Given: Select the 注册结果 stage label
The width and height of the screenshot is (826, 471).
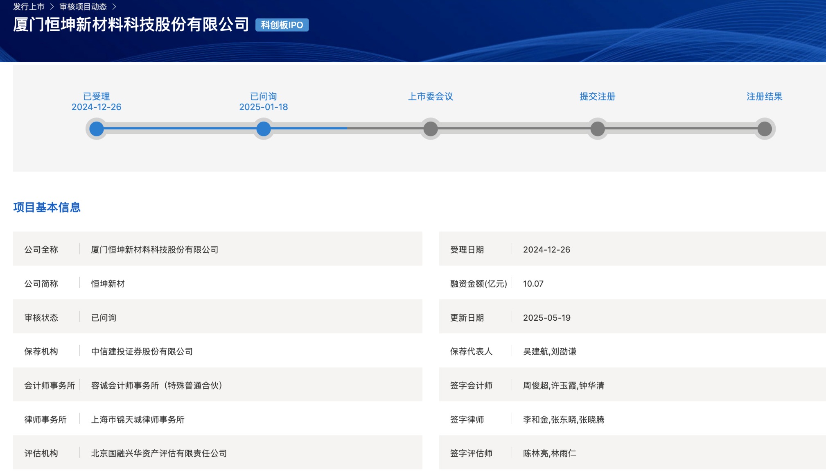Looking at the screenshot, I should coord(765,96).
